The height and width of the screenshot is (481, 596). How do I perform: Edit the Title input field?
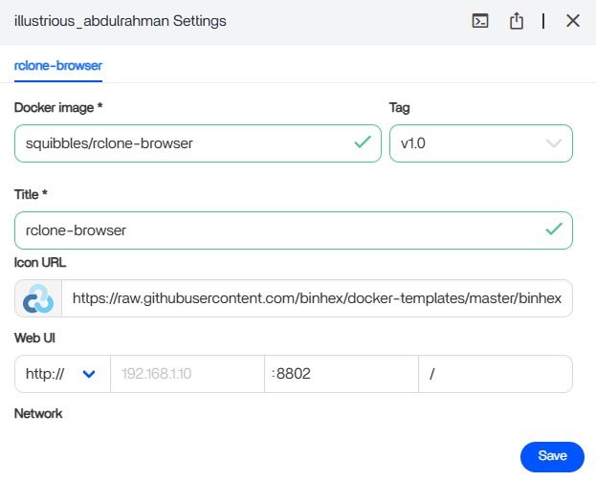pyautogui.click(x=294, y=230)
